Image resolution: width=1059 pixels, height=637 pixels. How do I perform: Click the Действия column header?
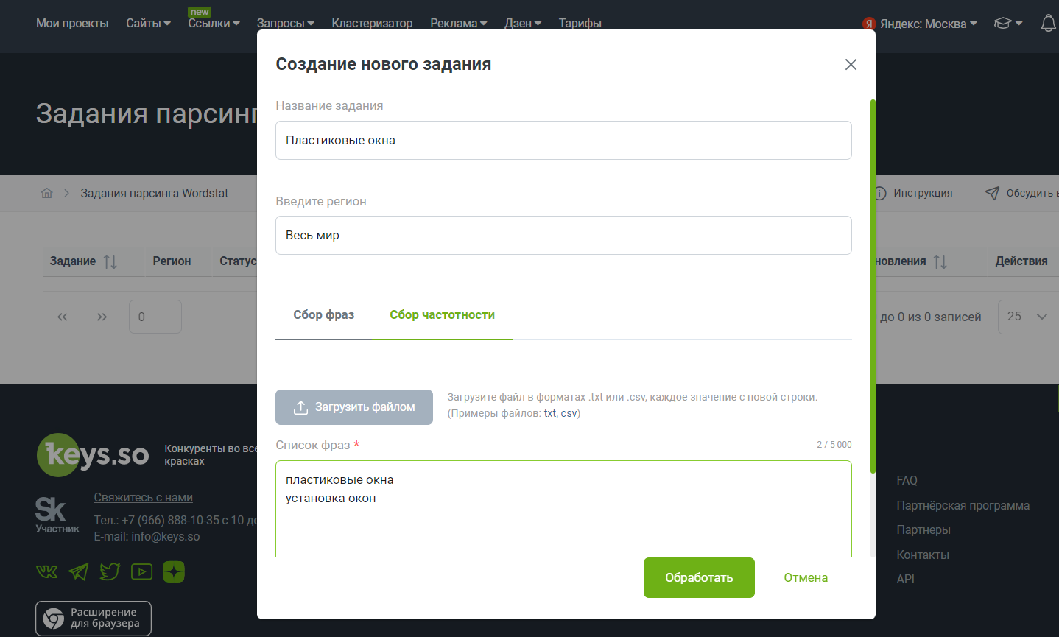tap(1021, 261)
